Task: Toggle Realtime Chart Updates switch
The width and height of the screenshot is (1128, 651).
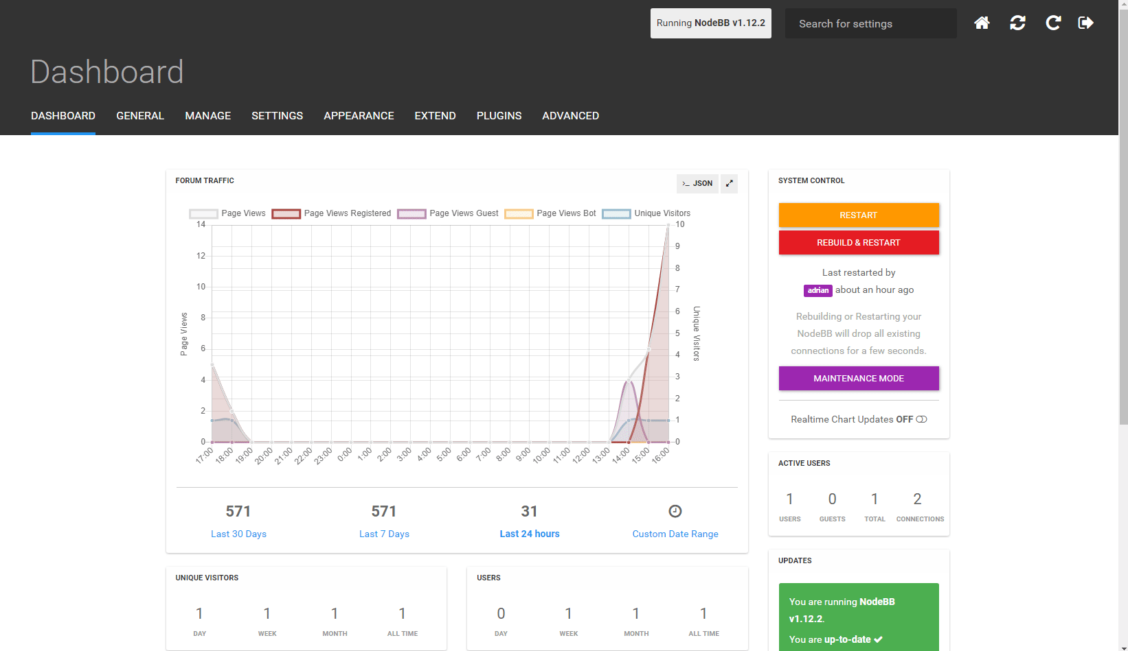Action: click(922, 419)
